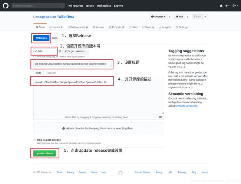The height and width of the screenshot is (184, 241).
Task: Go to Explore
Action: point(119,6)
